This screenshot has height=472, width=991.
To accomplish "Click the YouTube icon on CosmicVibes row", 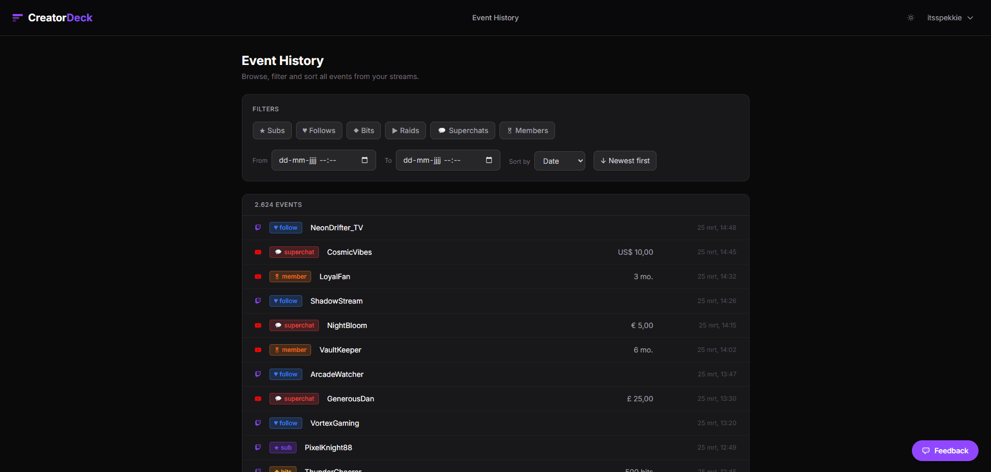I will tap(258, 252).
